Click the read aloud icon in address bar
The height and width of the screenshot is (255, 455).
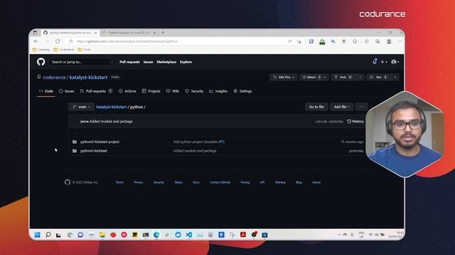point(289,42)
